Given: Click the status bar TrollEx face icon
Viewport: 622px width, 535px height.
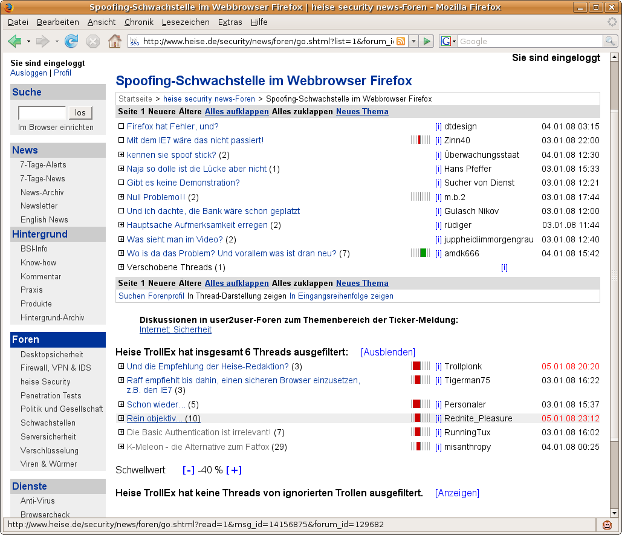Looking at the screenshot, I should coord(607,525).
